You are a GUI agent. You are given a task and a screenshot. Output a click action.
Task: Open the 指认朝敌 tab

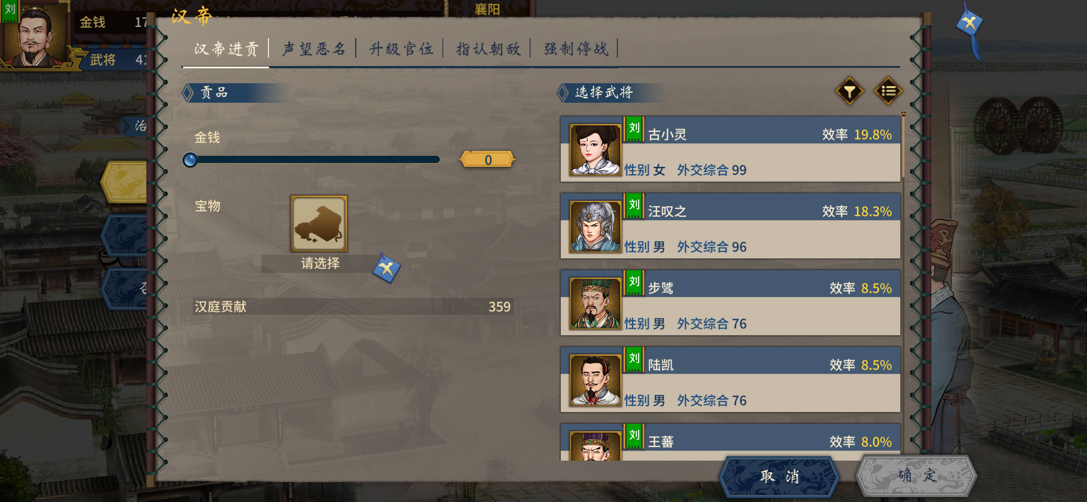pos(488,49)
